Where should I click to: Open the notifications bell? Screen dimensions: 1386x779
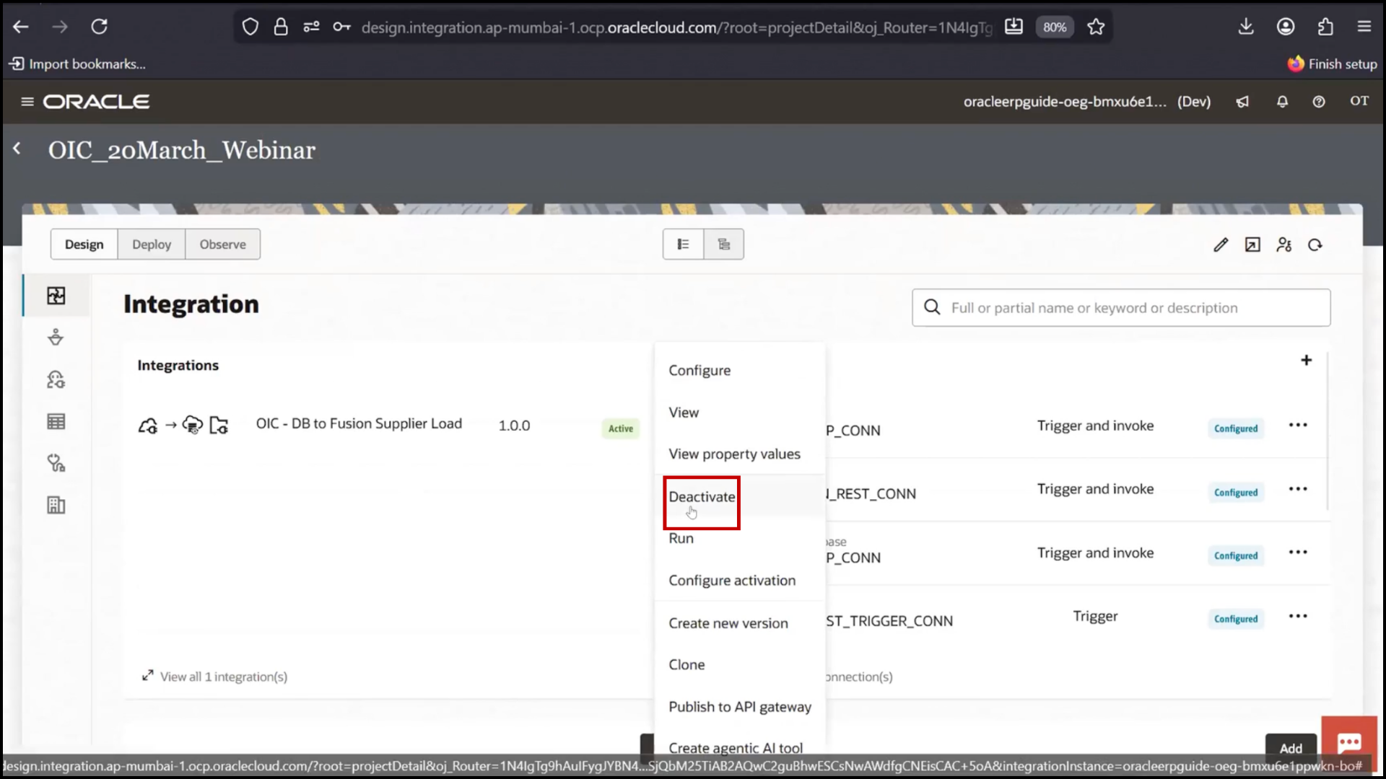click(1282, 102)
